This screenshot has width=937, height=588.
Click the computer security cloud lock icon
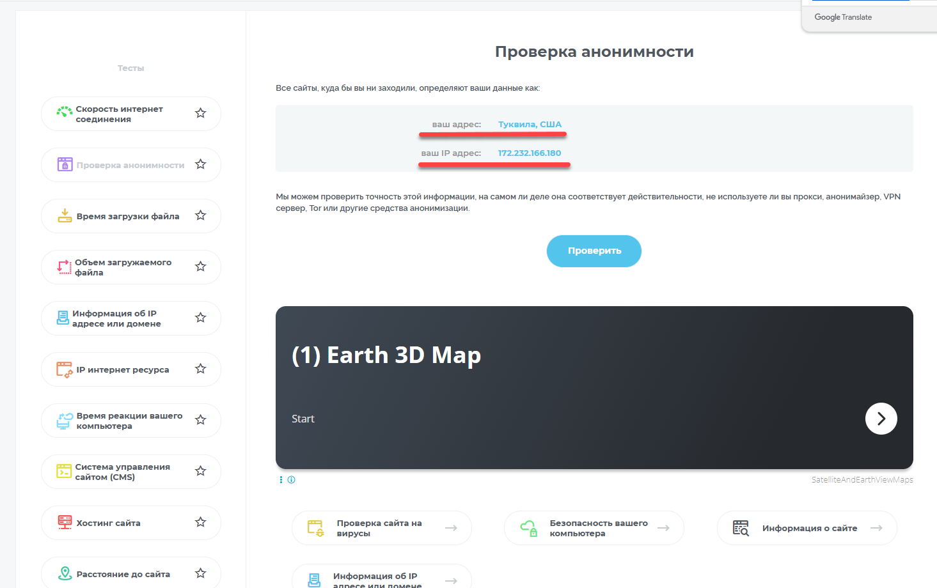pyautogui.click(x=529, y=528)
